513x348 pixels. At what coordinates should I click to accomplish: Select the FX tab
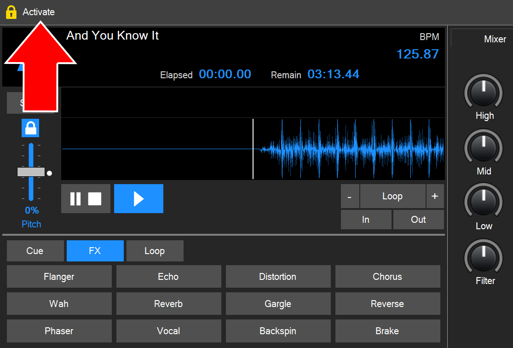[x=95, y=251]
